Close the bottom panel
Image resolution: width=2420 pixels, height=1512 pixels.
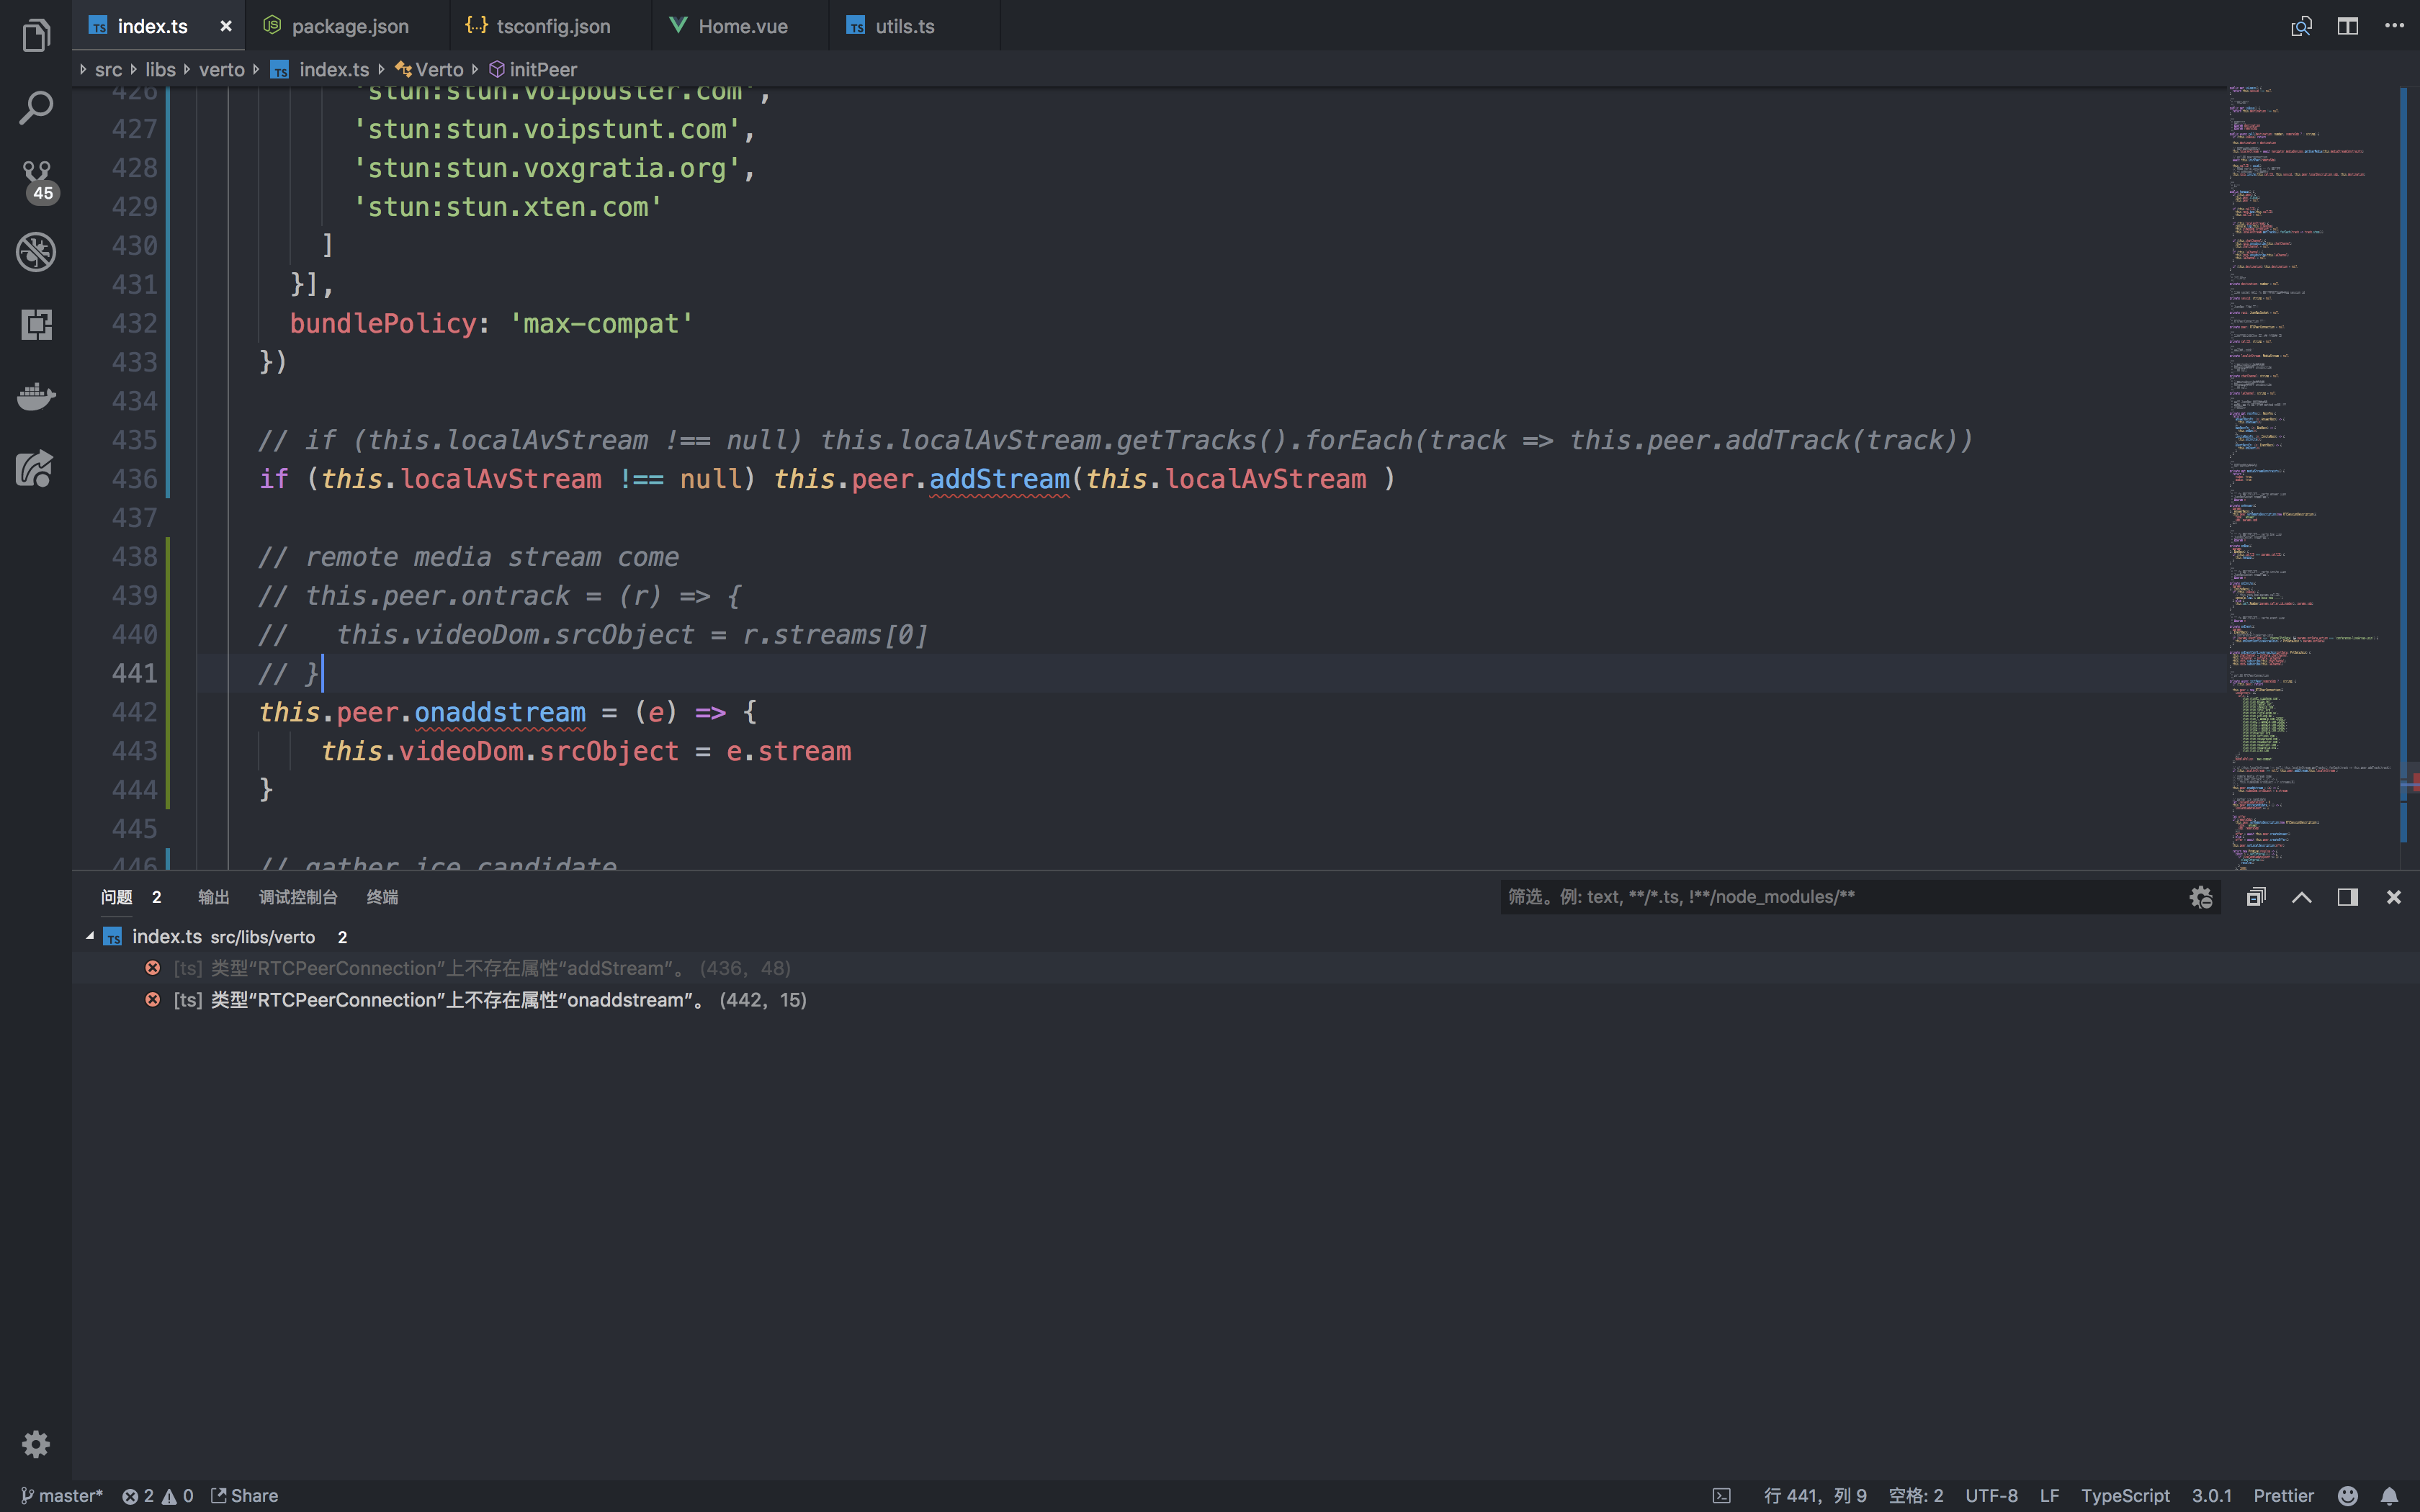tap(2394, 897)
